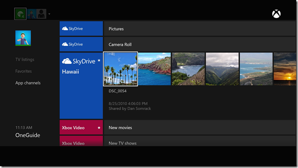Select the SkyDrive tile for Pictures
The image size is (298, 168).
pos(81,29)
